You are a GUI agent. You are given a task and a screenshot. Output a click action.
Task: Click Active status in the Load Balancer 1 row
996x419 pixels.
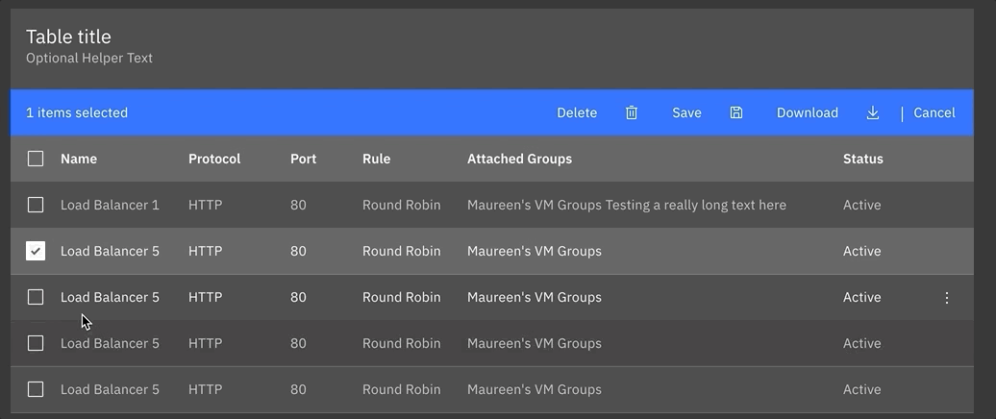tap(862, 205)
